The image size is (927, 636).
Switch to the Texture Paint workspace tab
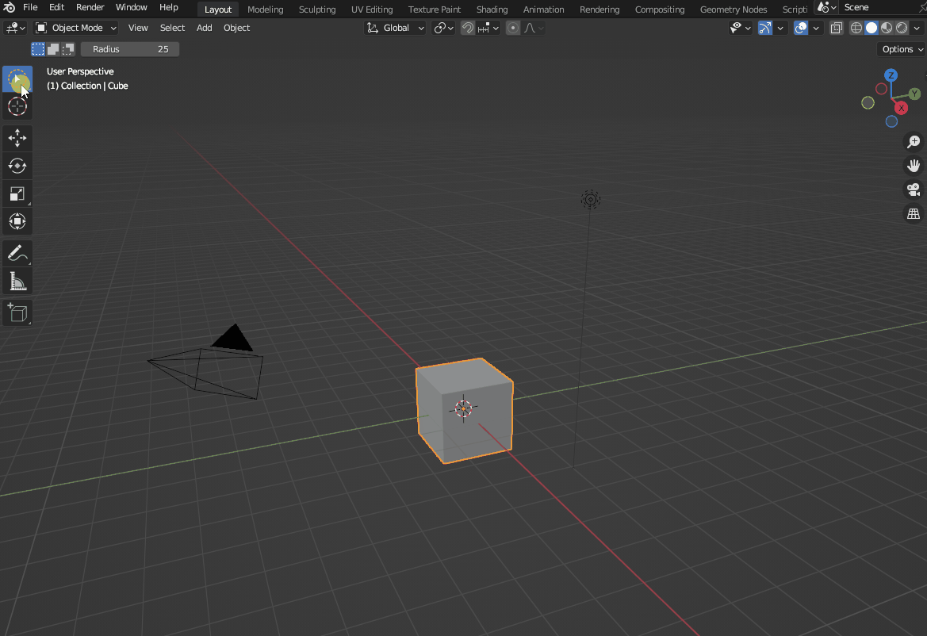pos(435,10)
